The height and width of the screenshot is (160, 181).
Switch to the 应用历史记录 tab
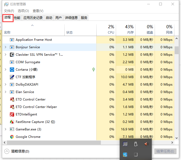(33, 18)
